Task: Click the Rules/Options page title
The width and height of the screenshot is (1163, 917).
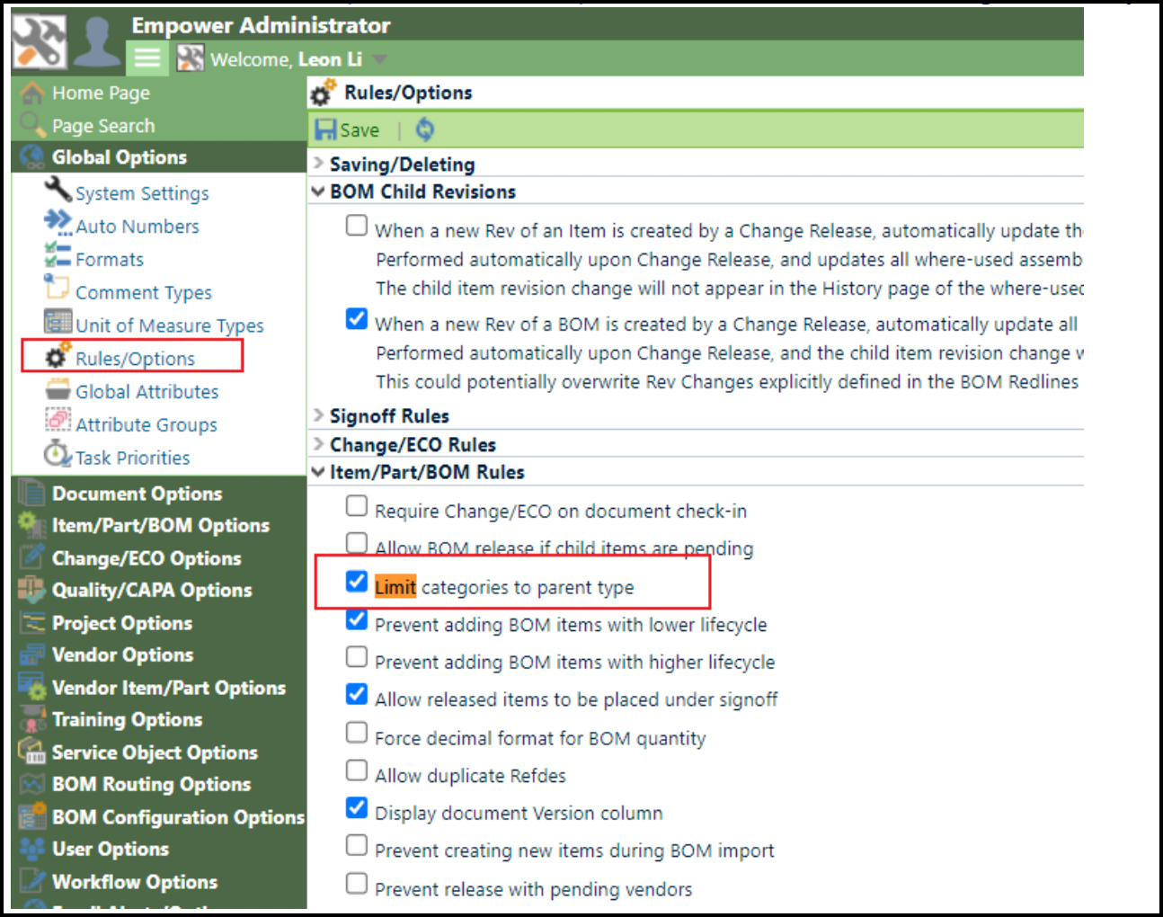Action: pyautogui.click(x=408, y=93)
